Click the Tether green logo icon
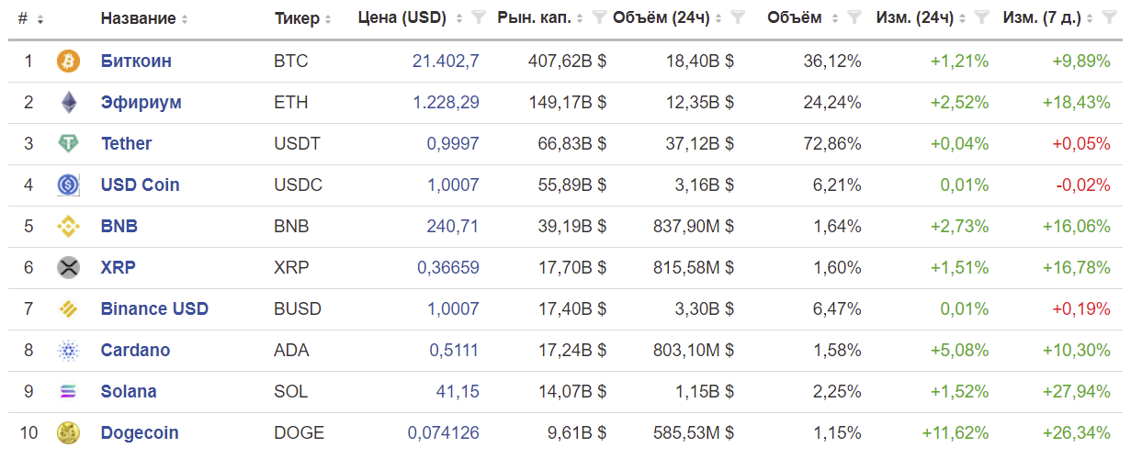The image size is (1131, 459). [x=69, y=144]
